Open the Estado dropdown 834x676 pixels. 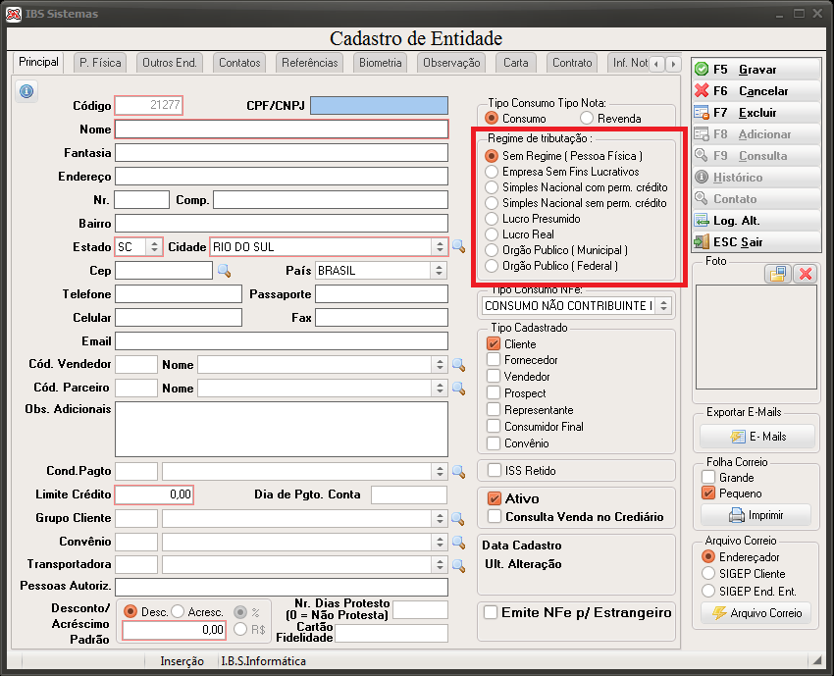coord(154,247)
